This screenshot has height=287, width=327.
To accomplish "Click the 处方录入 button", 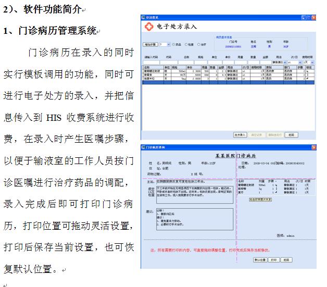I will (240, 134).
